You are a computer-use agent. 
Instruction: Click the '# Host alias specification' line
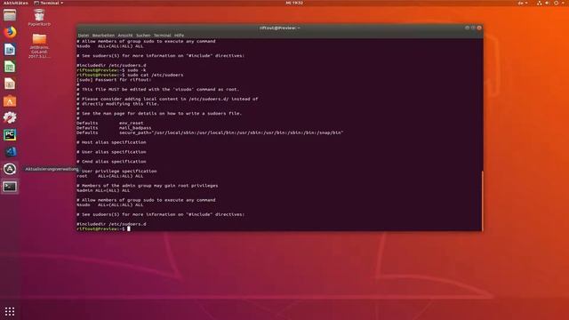(111, 142)
